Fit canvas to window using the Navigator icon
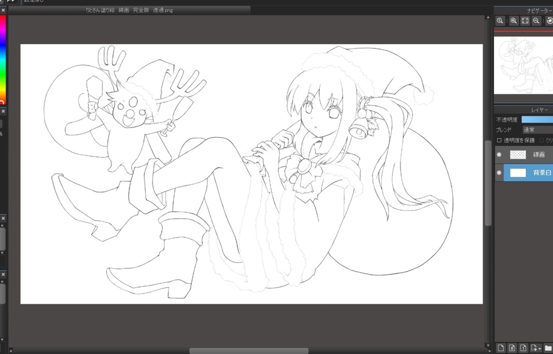The width and height of the screenshot is (553, 354). click(x=525, y=20)
